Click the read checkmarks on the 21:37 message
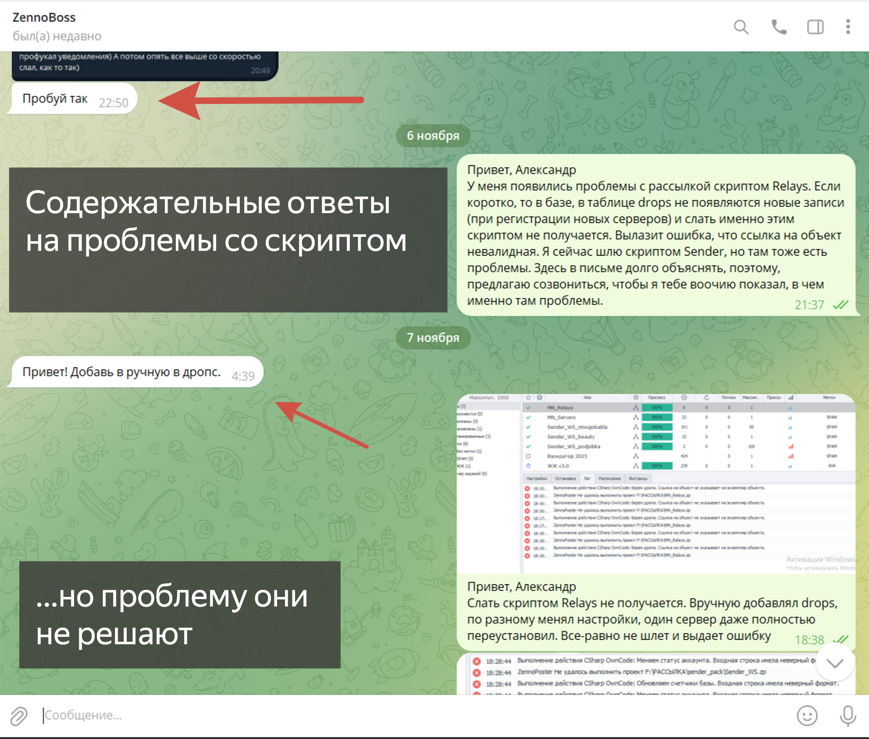 (x=841, y=305)
